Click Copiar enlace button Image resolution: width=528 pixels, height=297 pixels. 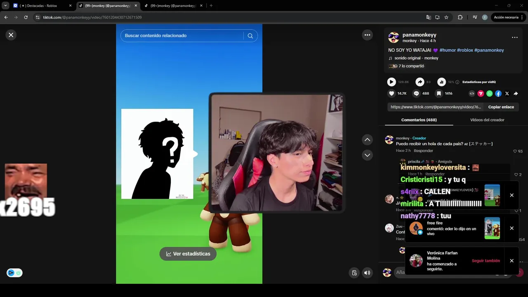(501, 107)
